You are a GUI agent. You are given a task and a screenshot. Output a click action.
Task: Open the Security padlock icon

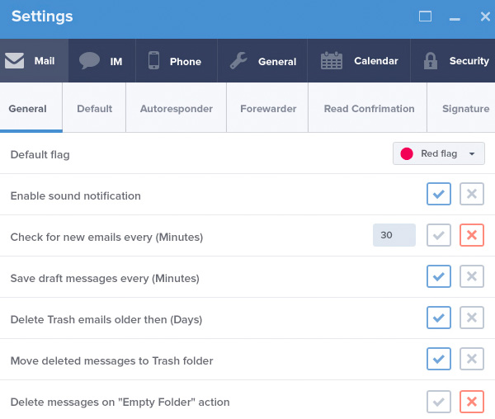point(430,61)
